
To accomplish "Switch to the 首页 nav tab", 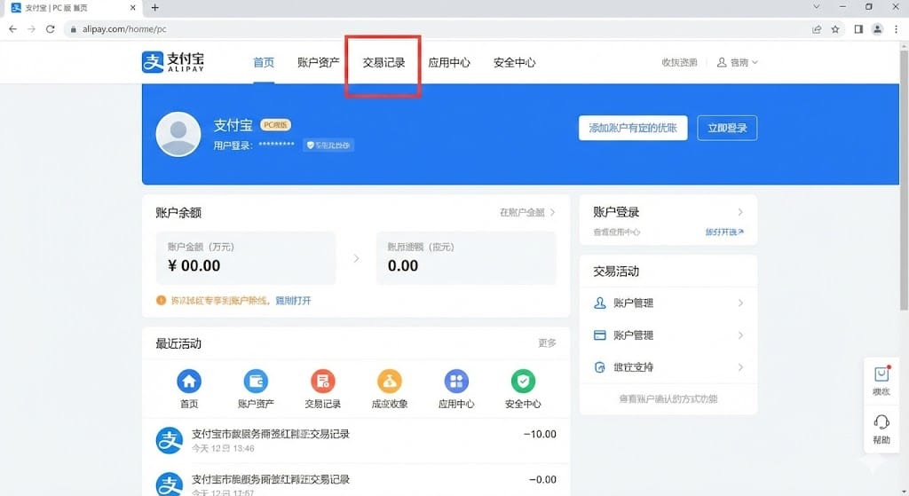I will click(x=264, y=63).
